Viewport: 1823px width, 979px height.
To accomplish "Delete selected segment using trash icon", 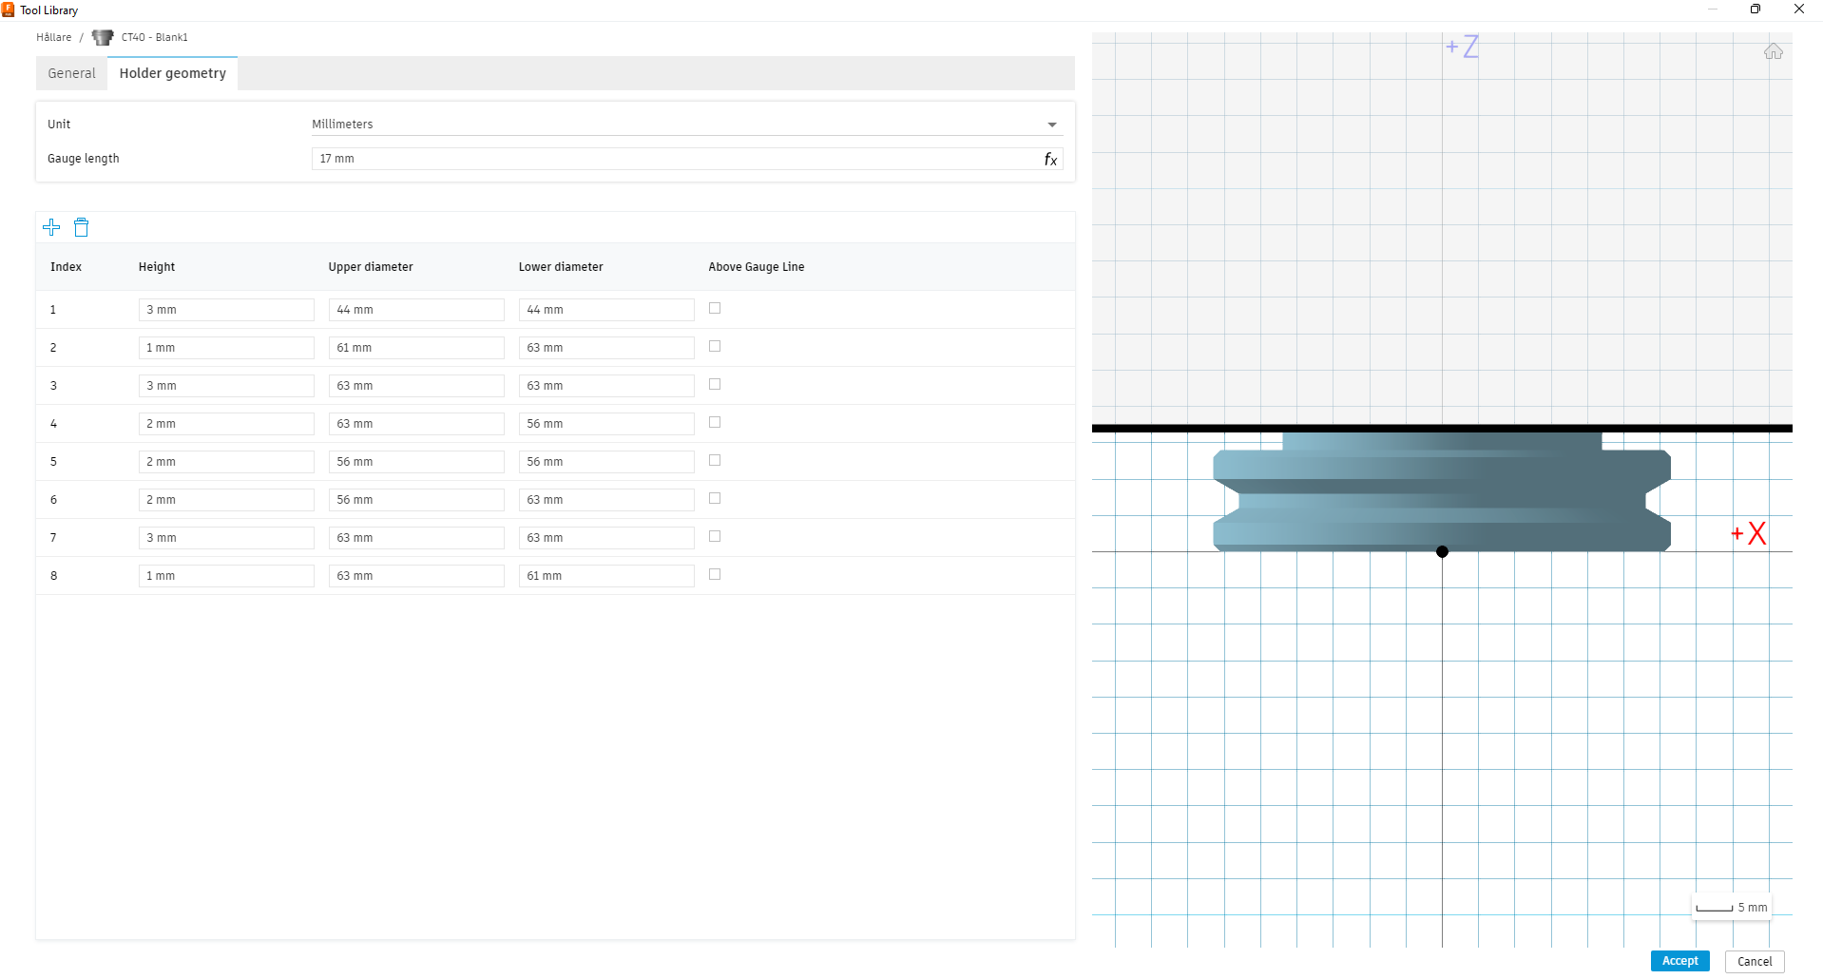I will [x=81, y=227].
